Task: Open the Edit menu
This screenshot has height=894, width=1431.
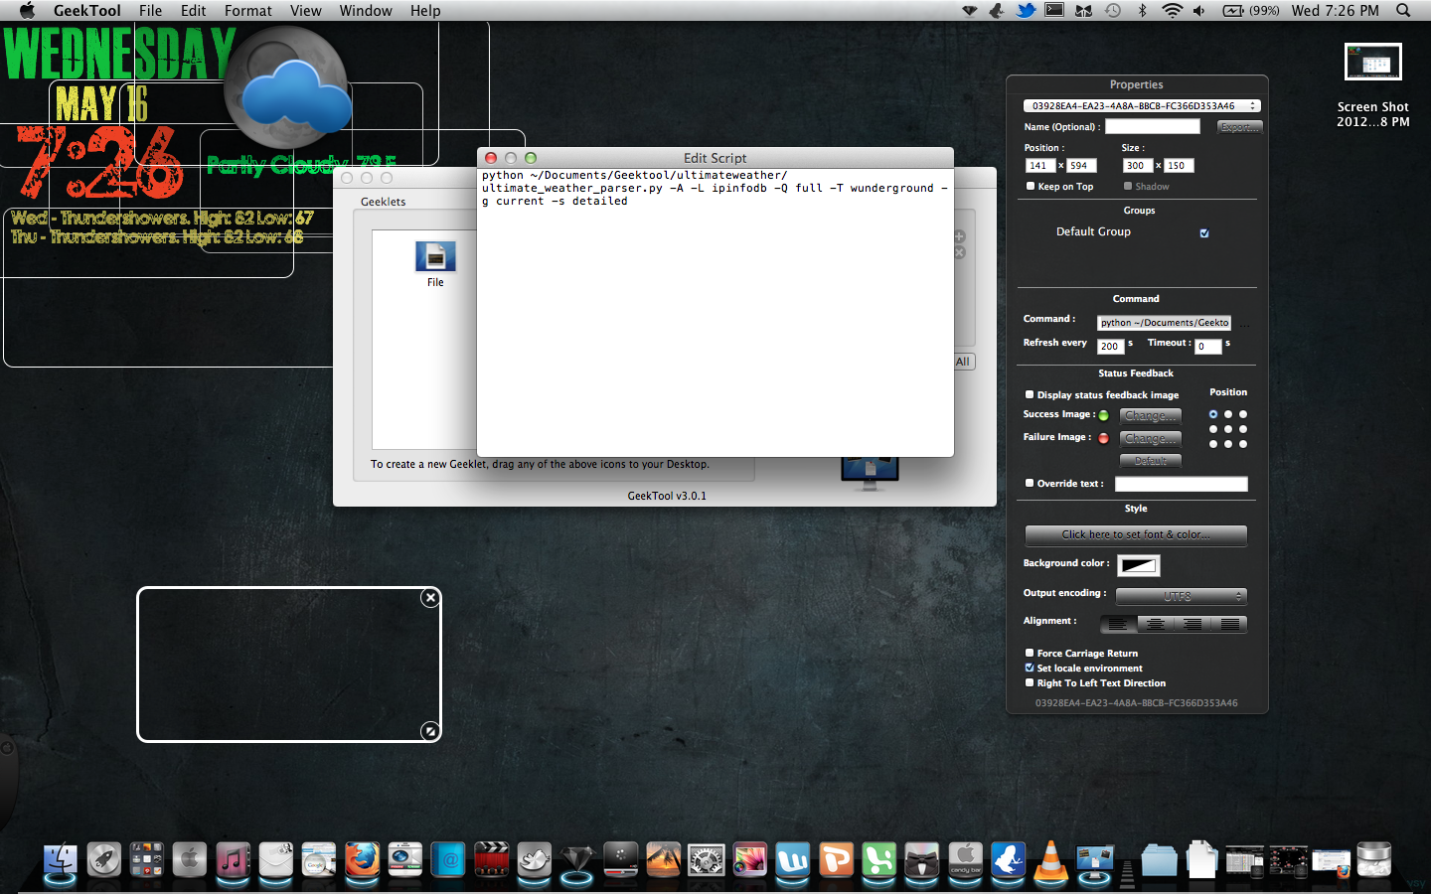Action: click(x=194, y=11)
